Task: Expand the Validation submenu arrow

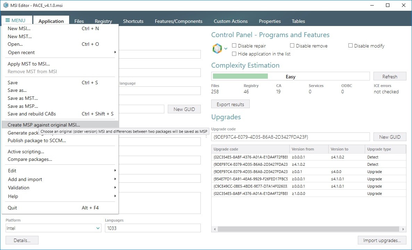Action: point(115,188)
